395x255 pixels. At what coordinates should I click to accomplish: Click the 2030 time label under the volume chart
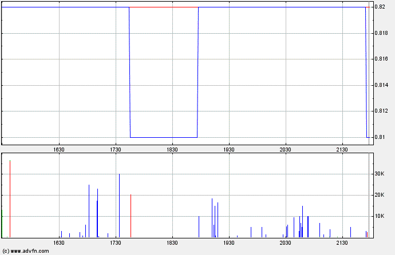point(286,243)
